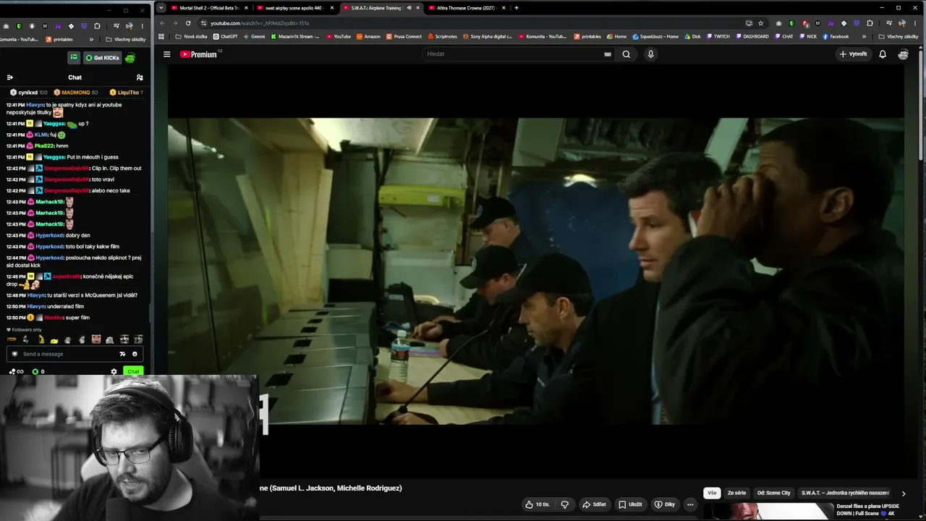
Task: Expand hidden bookmarks chevron in YouTube window
Action: coord(864,36)
